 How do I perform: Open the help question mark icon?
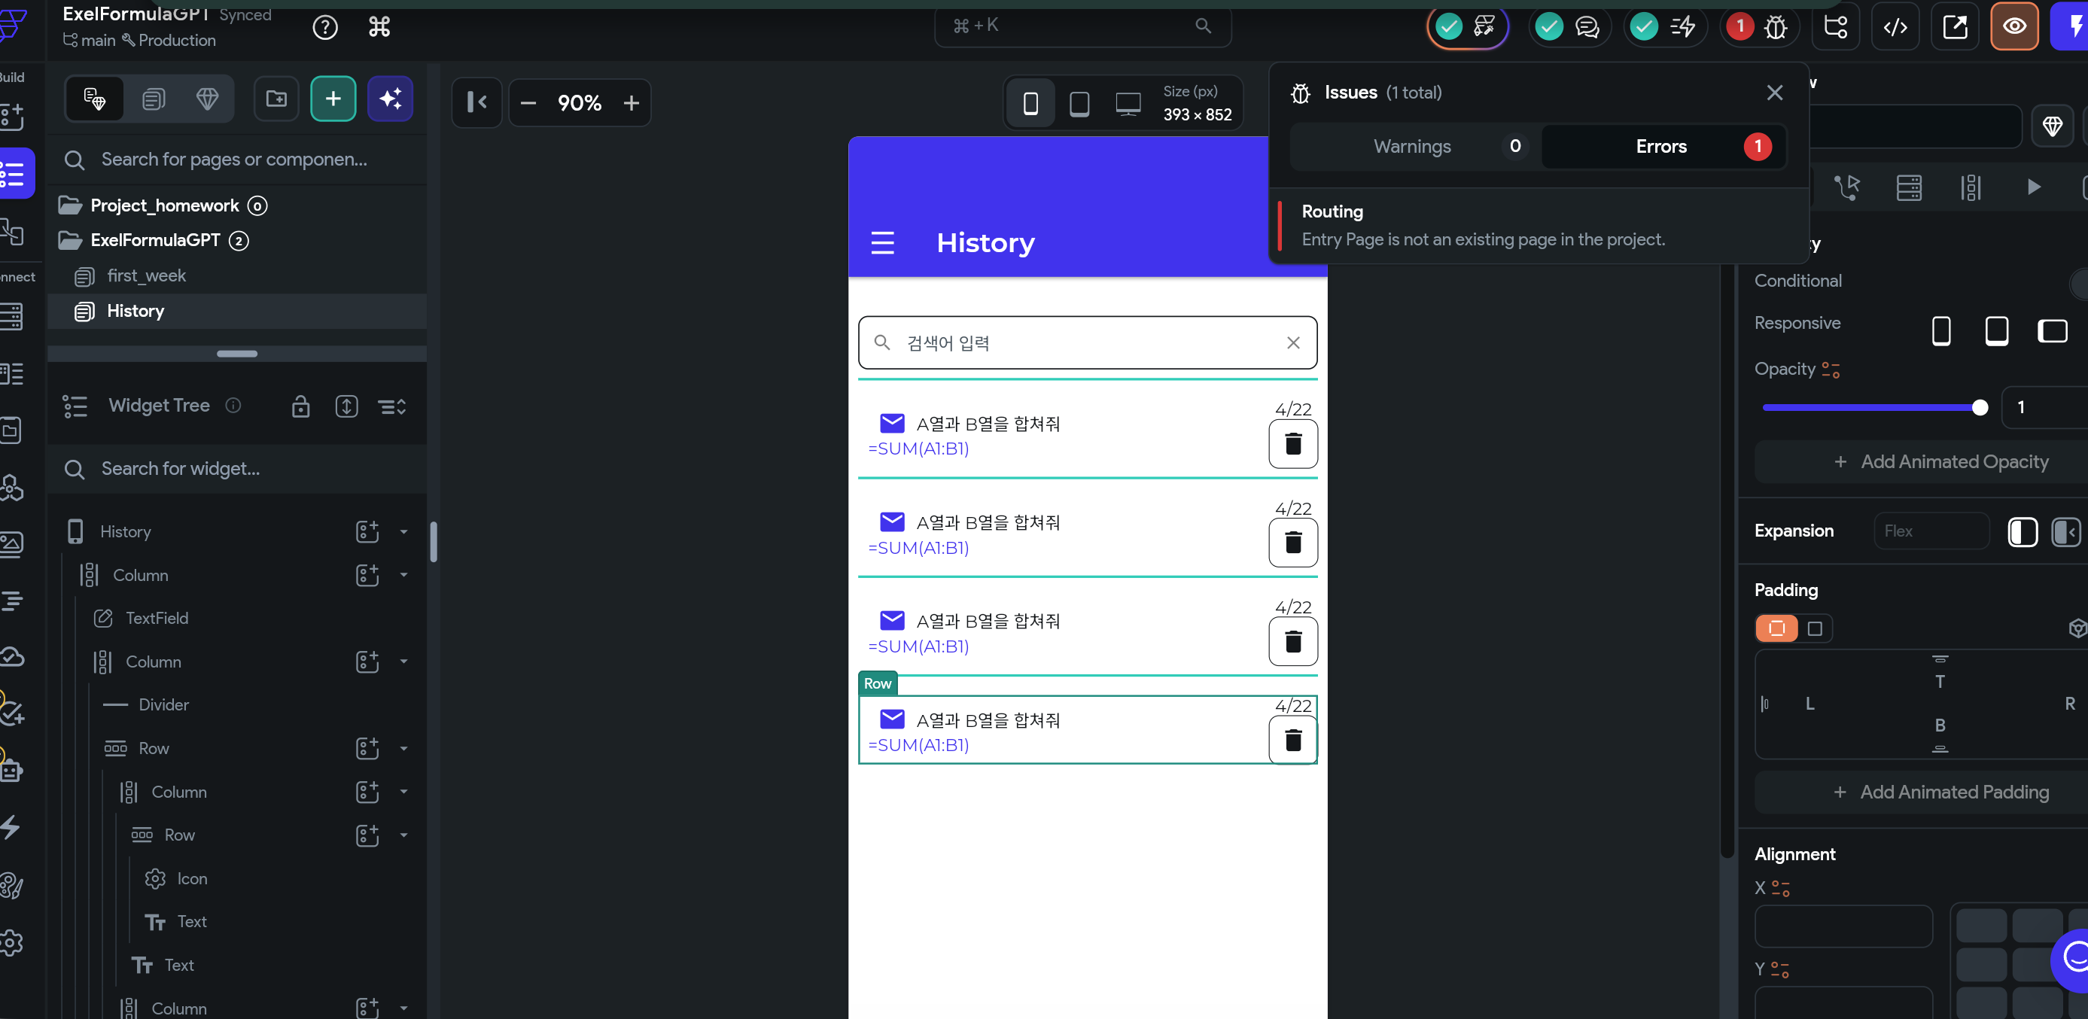click(x=325, y=28)
